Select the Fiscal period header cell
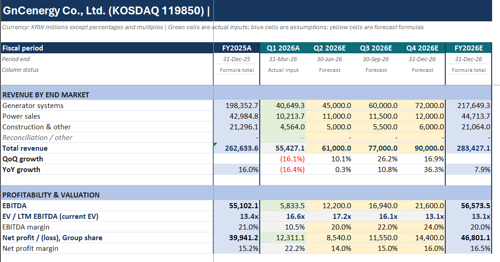500x262 pixels. 107,48
